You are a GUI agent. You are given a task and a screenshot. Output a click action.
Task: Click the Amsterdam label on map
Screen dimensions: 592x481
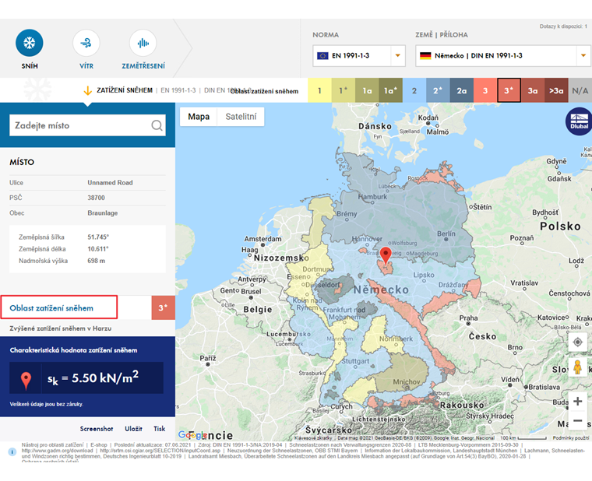[263, 239]
